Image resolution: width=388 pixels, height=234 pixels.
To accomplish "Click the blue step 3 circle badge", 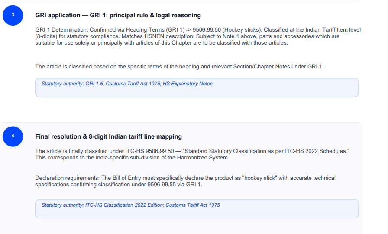I will [x=13, y=15].
